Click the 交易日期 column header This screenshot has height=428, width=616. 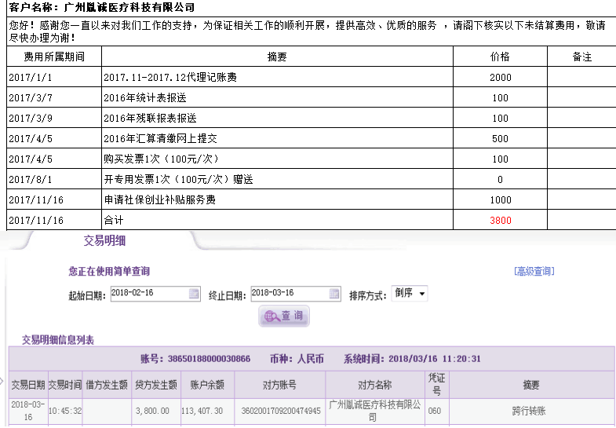[28, 385]
